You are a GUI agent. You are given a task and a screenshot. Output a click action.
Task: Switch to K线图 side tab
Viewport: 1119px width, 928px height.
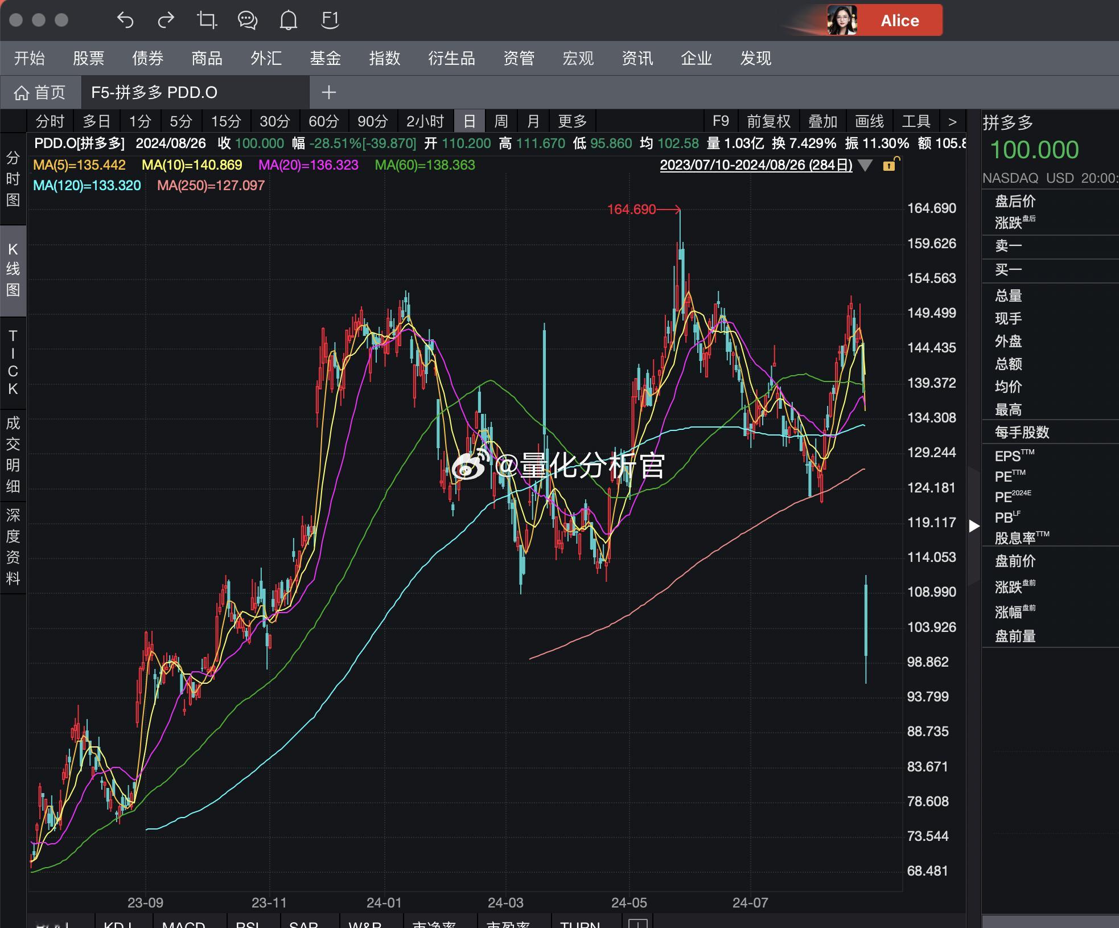13,270
